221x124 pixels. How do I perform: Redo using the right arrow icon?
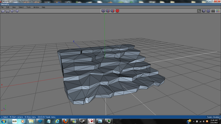[x=17, y=11]
